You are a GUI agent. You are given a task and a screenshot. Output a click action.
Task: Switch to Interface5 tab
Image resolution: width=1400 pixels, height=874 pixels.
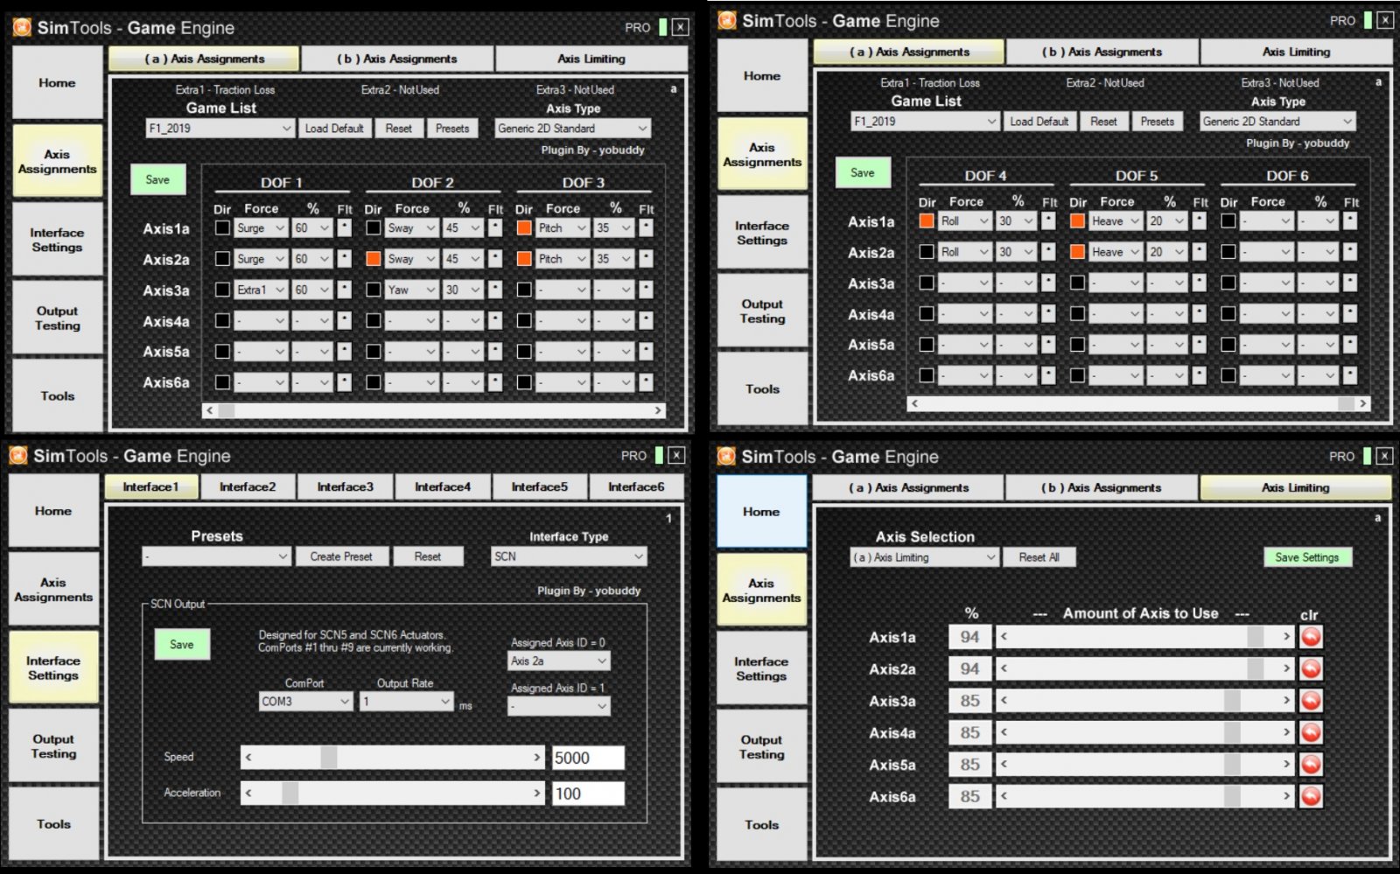[540, 486]
